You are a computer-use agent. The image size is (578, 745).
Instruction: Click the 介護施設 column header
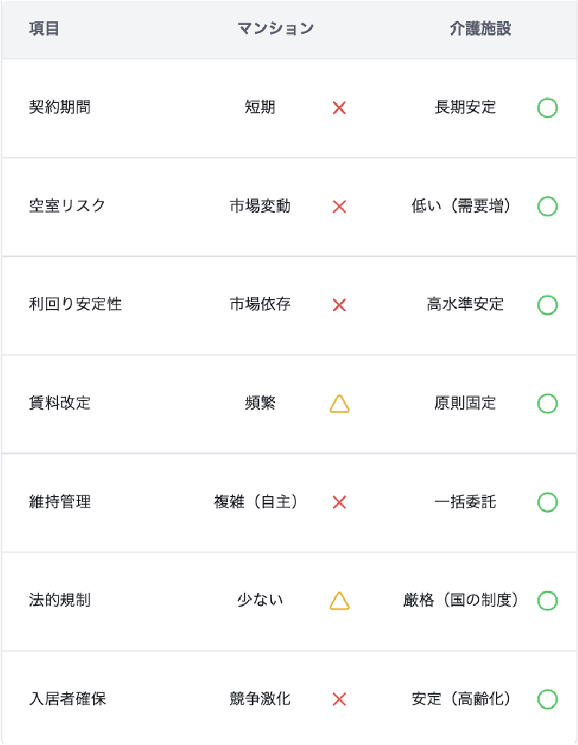480,29
